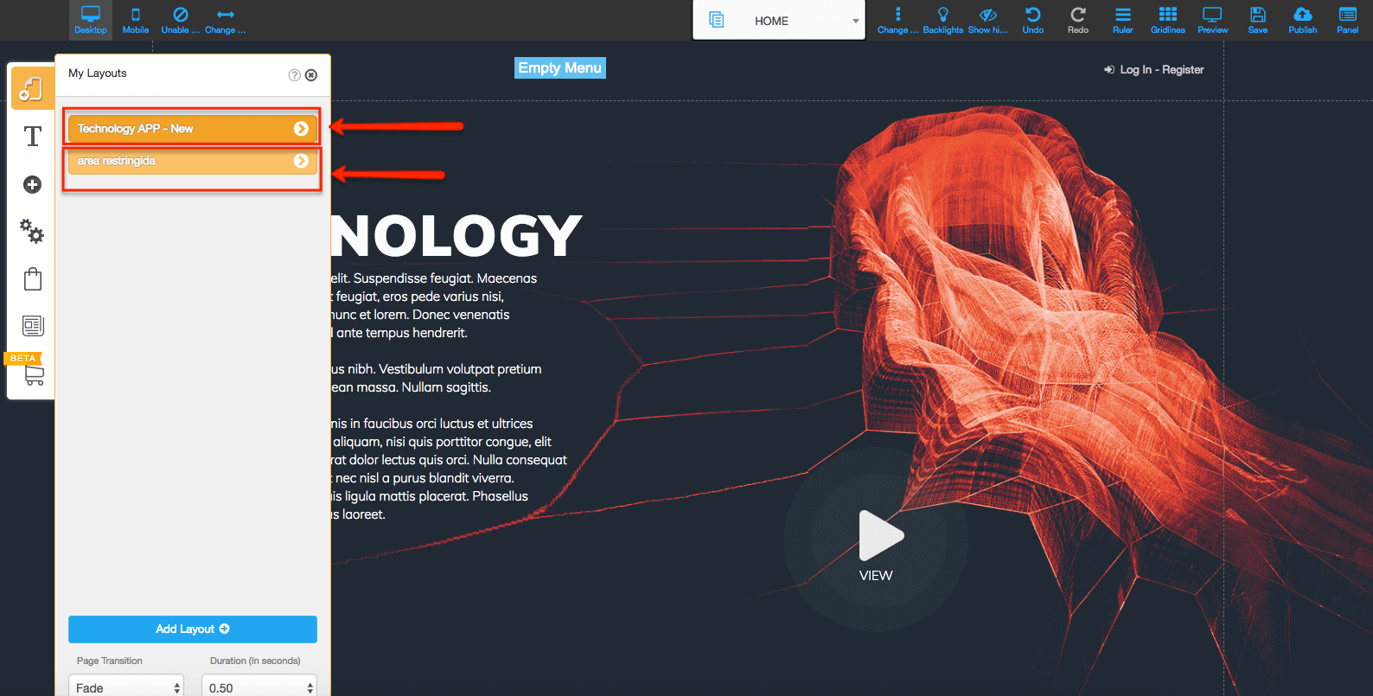Click the plus circle add icon in sidebar
This screenshot has width=1373, height=696.
(x=32, y=184)
